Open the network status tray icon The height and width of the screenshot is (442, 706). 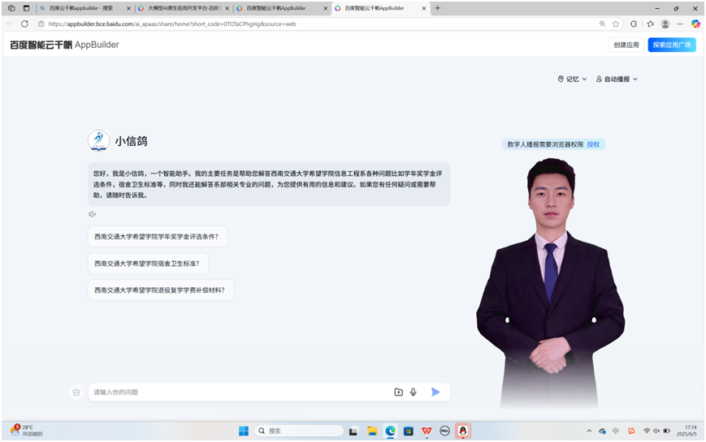click(647, 431)
